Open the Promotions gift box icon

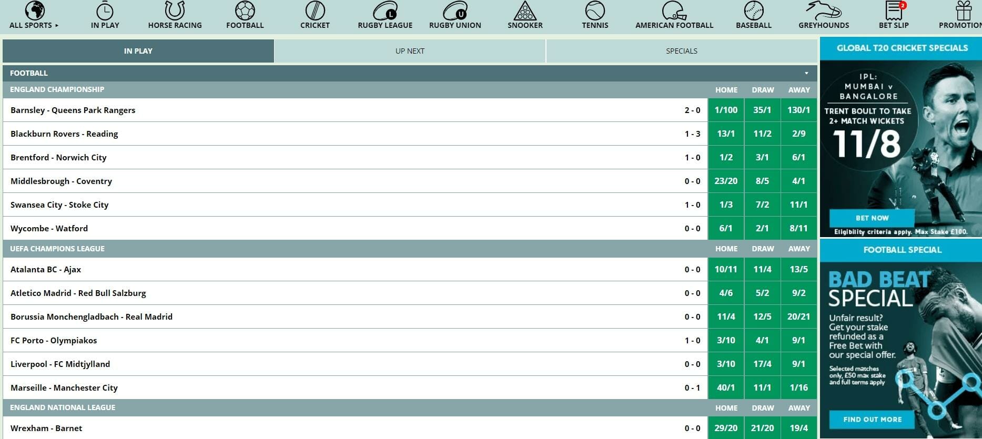pyautogui.click(x=964, y=11)
